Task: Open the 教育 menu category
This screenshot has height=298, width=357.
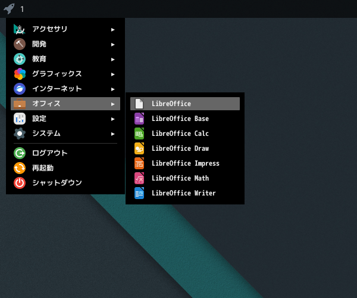Action: (x=65, y=59)
